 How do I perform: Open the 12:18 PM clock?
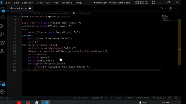pos(165,102)
